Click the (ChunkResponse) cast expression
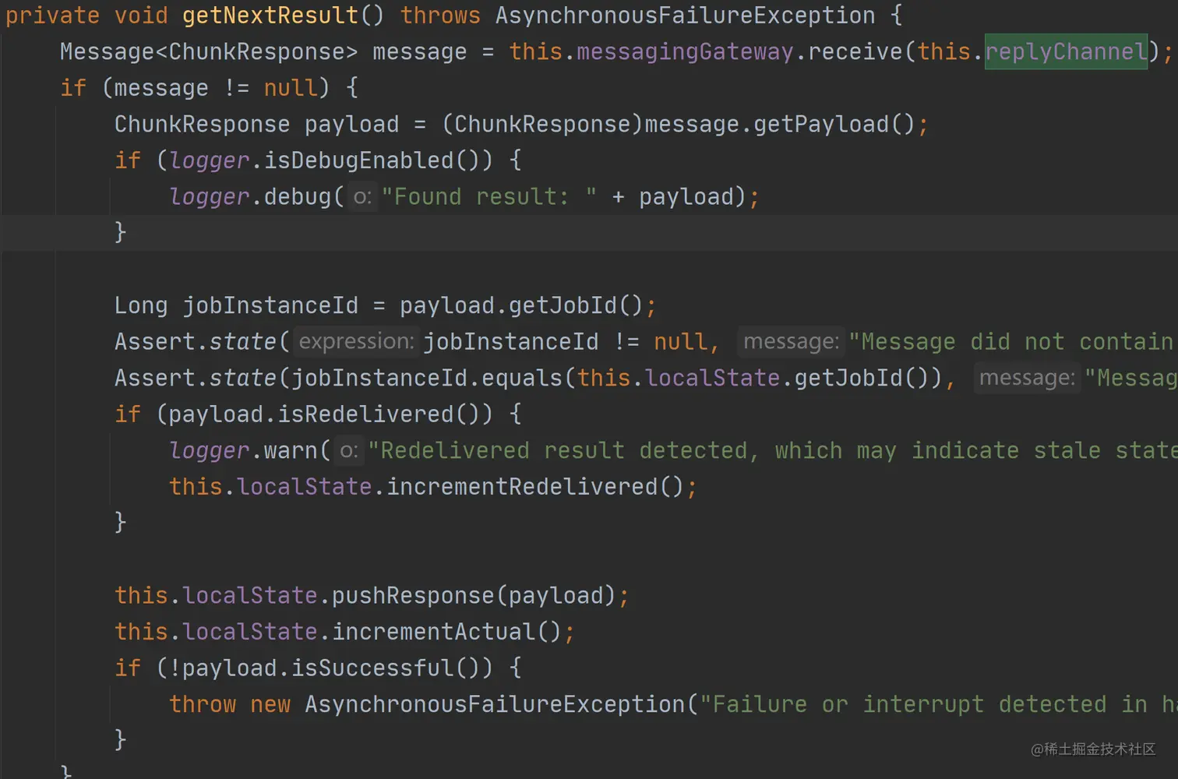Screen dimensions: 1178x779 click(x=542, y=124)
